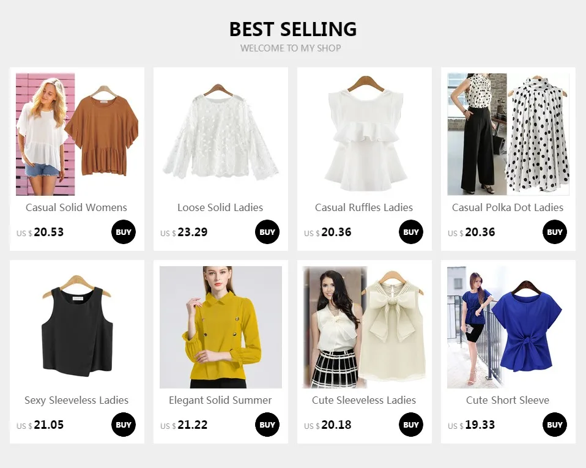Open the cream bow blouse image
The image size is (586, 468).
click(x=365, y=327)
